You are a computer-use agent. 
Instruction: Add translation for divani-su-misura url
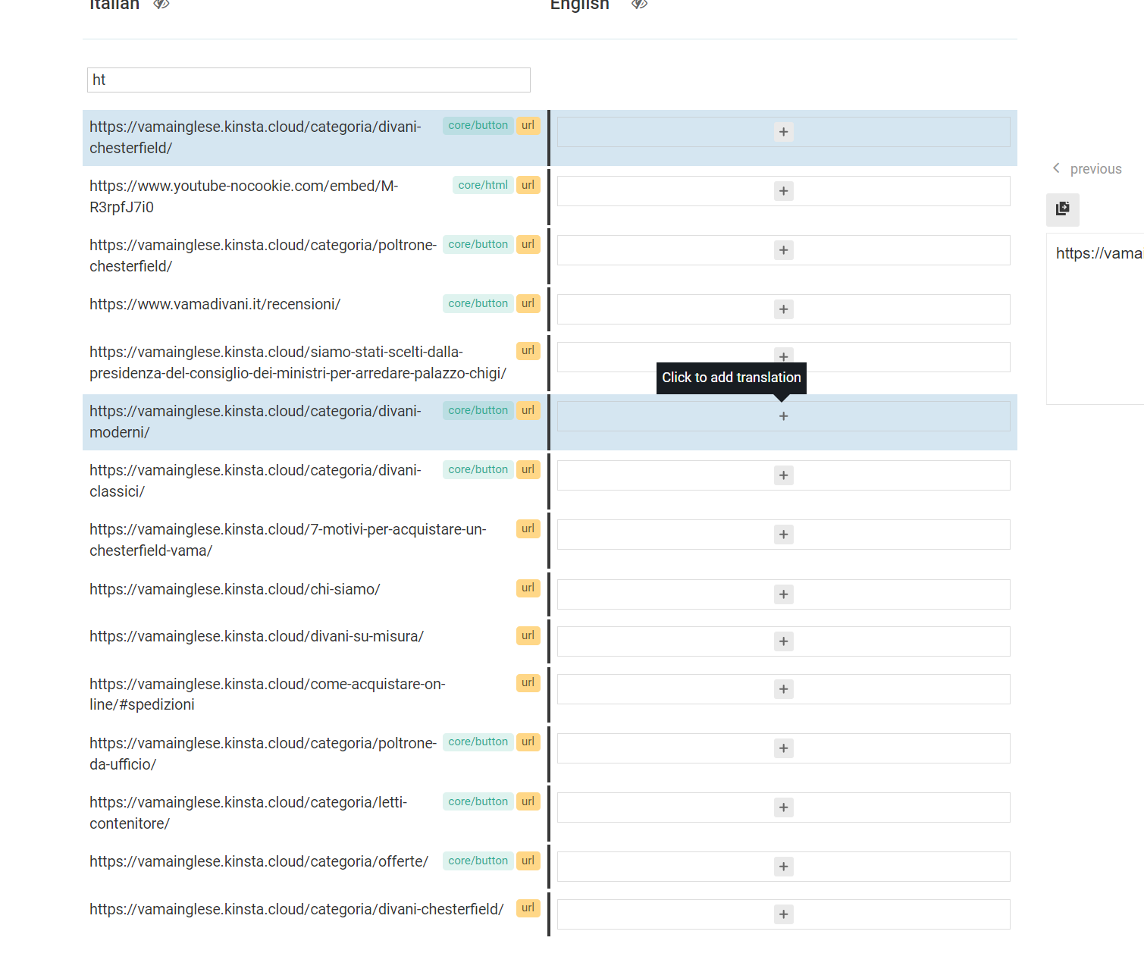click(784, 641)
